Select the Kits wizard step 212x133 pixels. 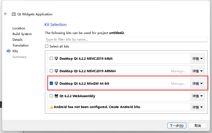[15, 51]
